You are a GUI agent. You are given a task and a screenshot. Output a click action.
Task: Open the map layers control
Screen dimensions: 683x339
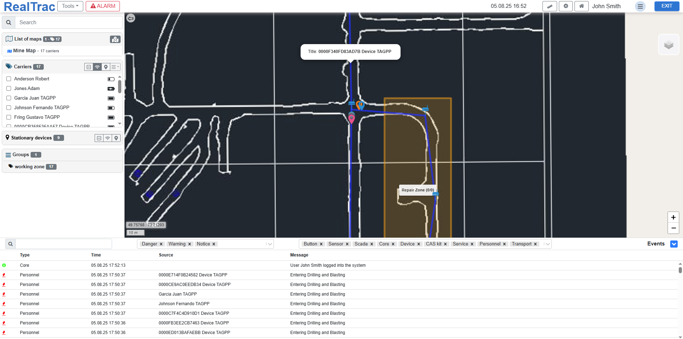[x=669, y=45]
